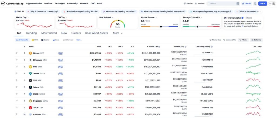Click the search keyboard shortcut slash icon
The width and height of the screenshot is (277, 118).
point(238,3)
